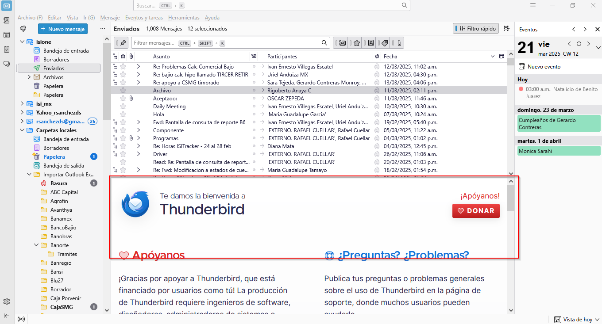Sort by the starred column header
Image resolution: width=602 pixels, height=324 pixels.
coord(123,57)
